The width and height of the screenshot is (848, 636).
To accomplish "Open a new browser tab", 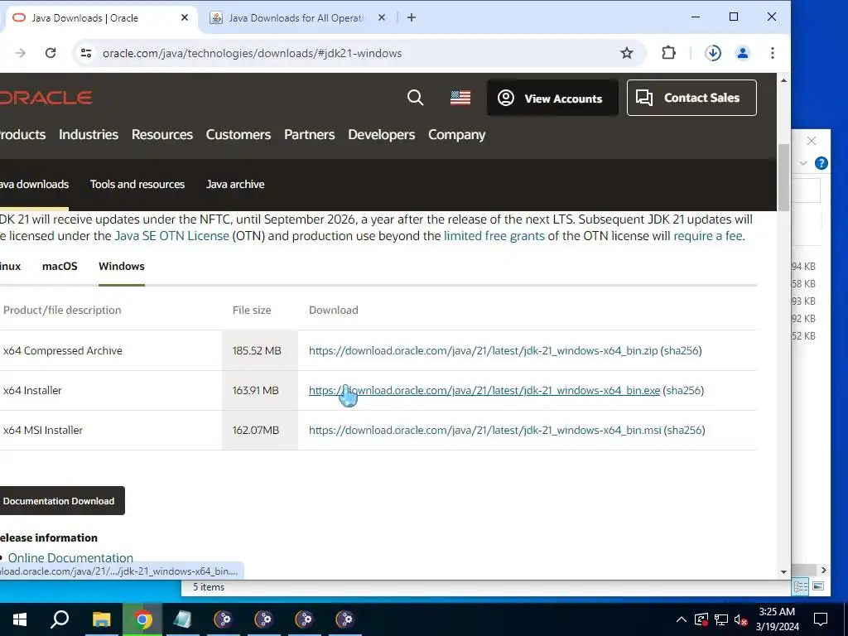I will (x=412, y=18).
